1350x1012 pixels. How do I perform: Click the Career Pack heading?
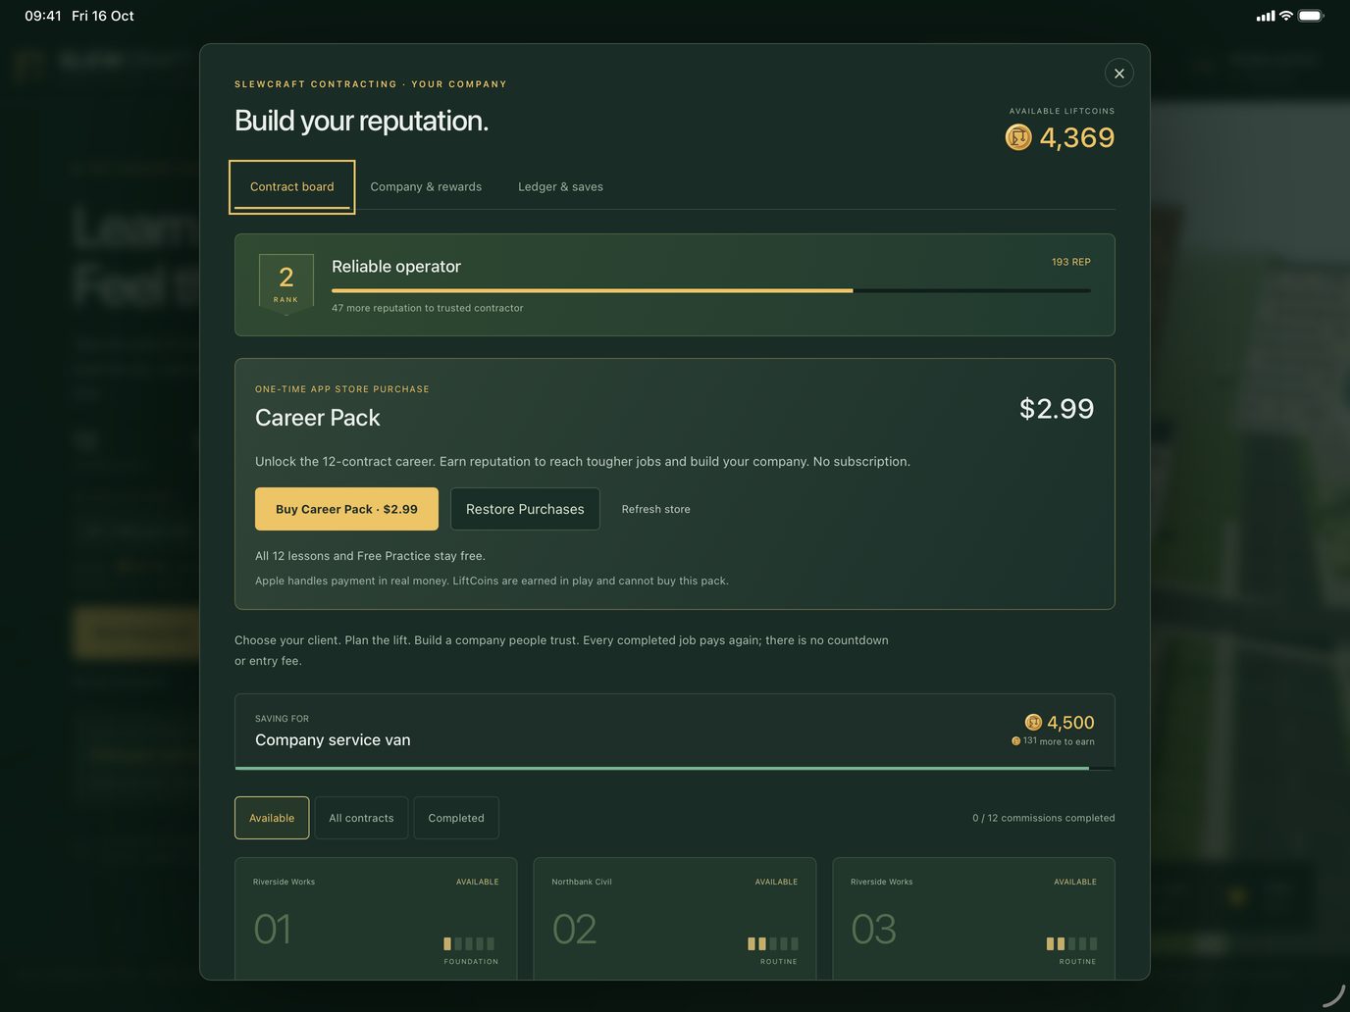(x=317, y=418)
